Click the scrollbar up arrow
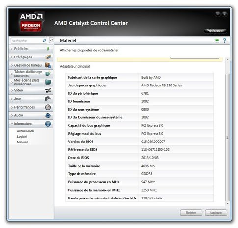The height and width of the screenshot is (228, 238). point(227,60)
